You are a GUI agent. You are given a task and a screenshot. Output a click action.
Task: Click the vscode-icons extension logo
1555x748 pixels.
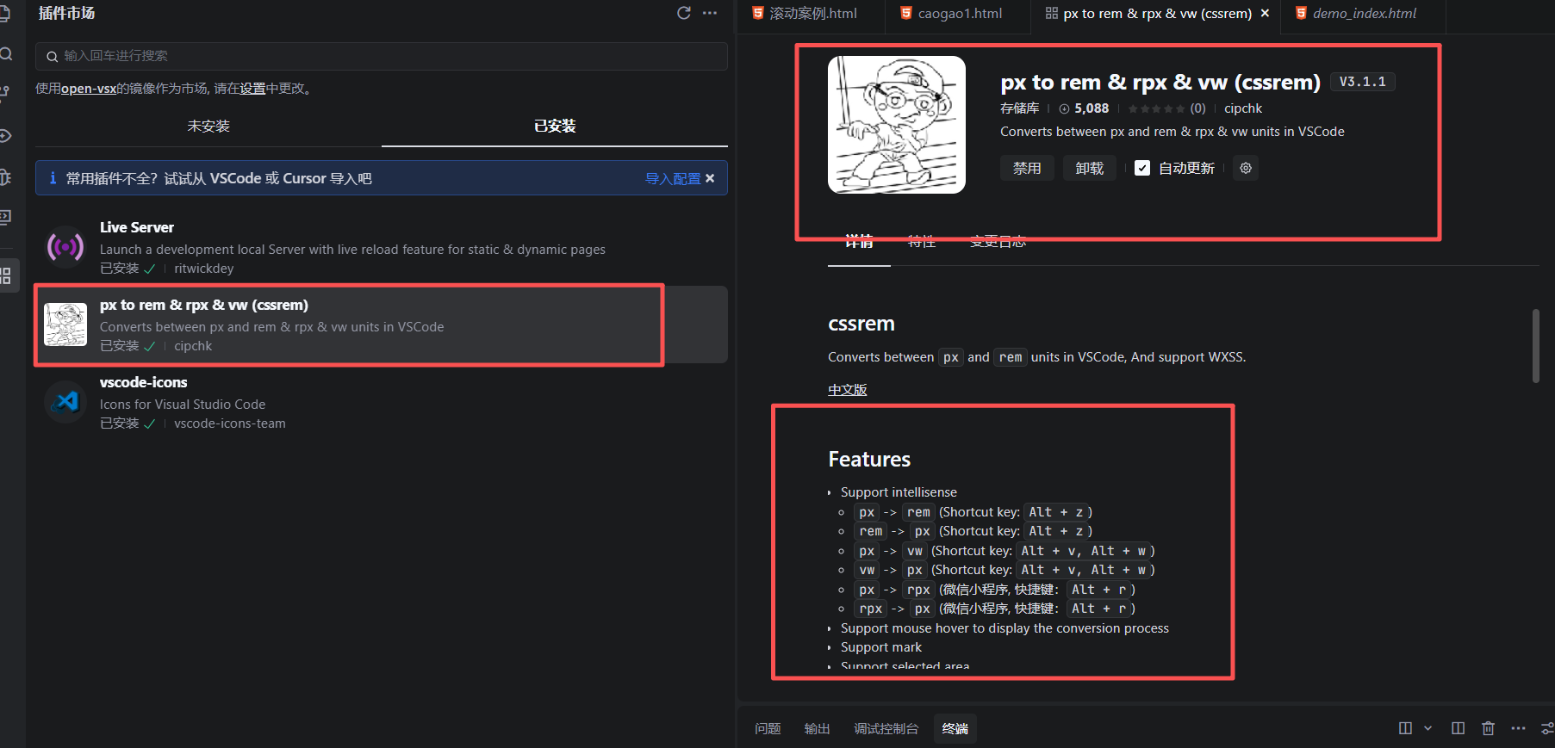tap(65, 402)
